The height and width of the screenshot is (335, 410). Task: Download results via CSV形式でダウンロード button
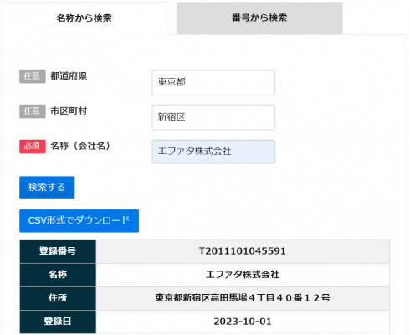point(79,221)
